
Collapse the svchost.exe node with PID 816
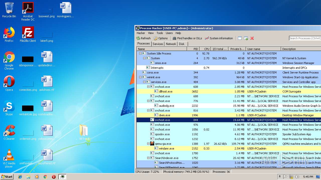tap(148, 110)
